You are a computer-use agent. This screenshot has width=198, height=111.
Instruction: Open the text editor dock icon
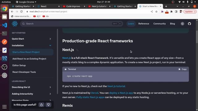(x=4, y=50)
